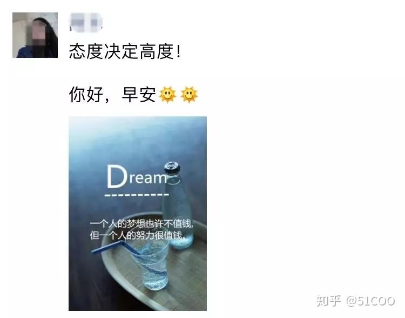Tap the blurred username beside the avatar
The height and width of the screenshot is (318, 405).
point(86,23)
